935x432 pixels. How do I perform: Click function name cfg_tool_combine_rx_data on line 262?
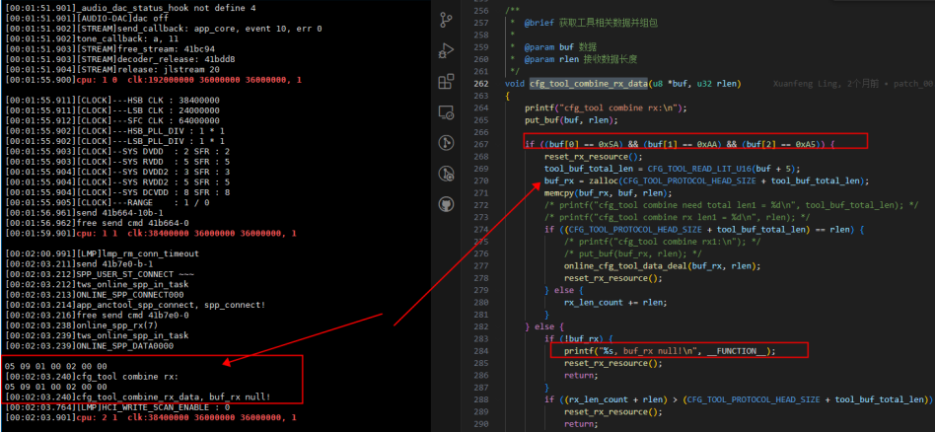[589, 84]
